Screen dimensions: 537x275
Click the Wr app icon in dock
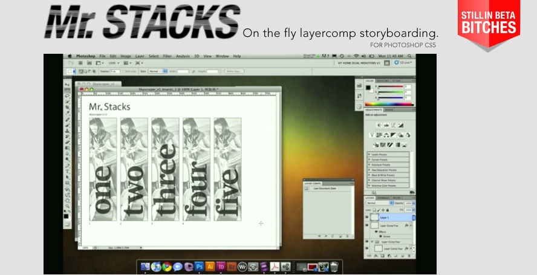[242, 267]
